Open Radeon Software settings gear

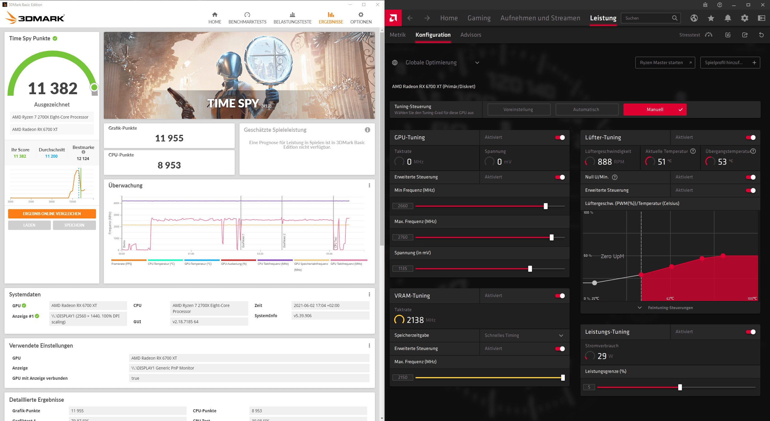[744, 18]
